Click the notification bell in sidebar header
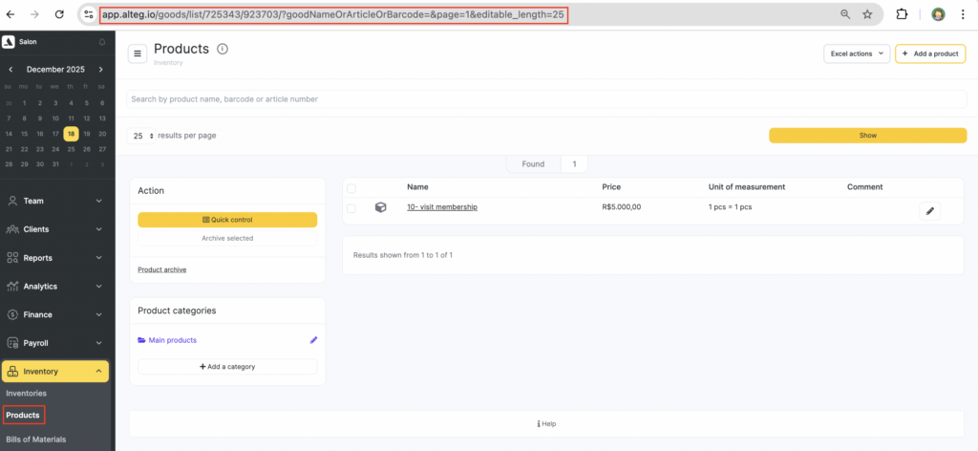978x451 pixels. click(x=102, y=42)
